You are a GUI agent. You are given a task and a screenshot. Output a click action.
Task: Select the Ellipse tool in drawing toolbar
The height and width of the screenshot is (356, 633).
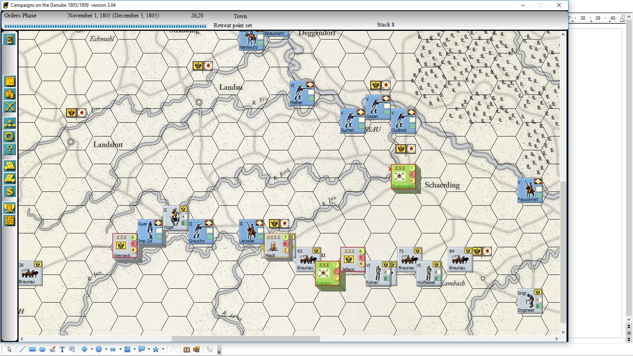click(x=42, y=349)
